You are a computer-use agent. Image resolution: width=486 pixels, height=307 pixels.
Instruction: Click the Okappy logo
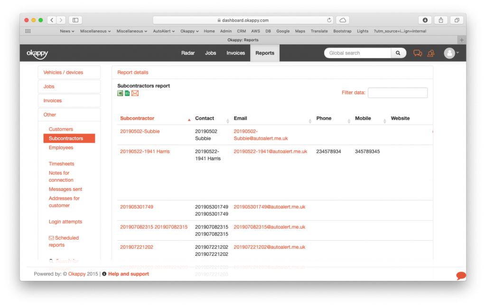point(37,53)
